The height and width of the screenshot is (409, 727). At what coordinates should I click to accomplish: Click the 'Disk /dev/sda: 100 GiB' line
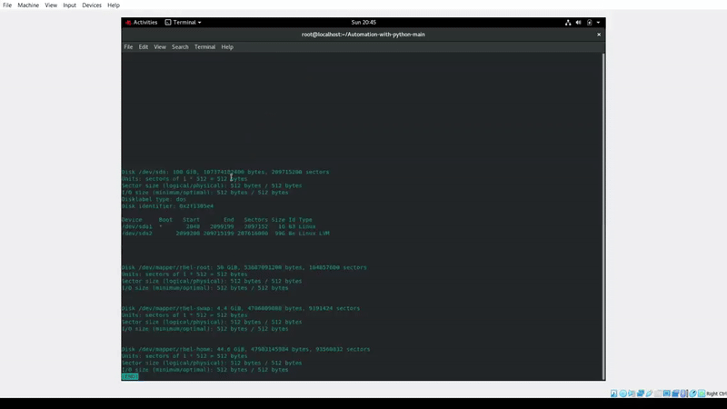pos(225,172)
